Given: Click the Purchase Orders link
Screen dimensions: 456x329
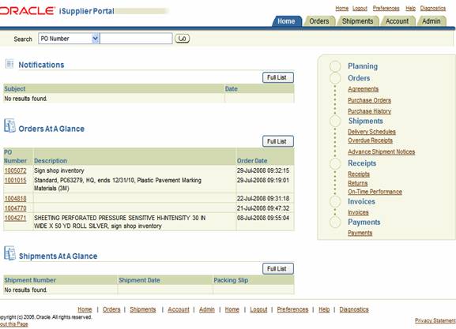Looking at the screenshot, I should click(x=369, y=100).
